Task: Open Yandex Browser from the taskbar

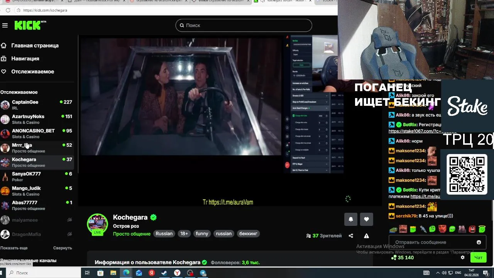Action: pyautogui.click(x=177, y=273)
